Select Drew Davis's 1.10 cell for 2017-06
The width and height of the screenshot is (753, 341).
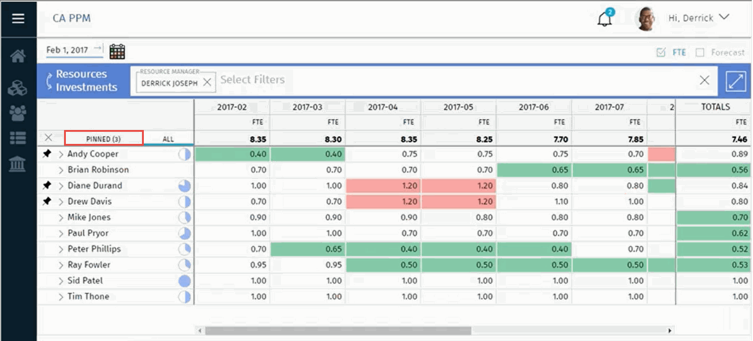[534, 201]
